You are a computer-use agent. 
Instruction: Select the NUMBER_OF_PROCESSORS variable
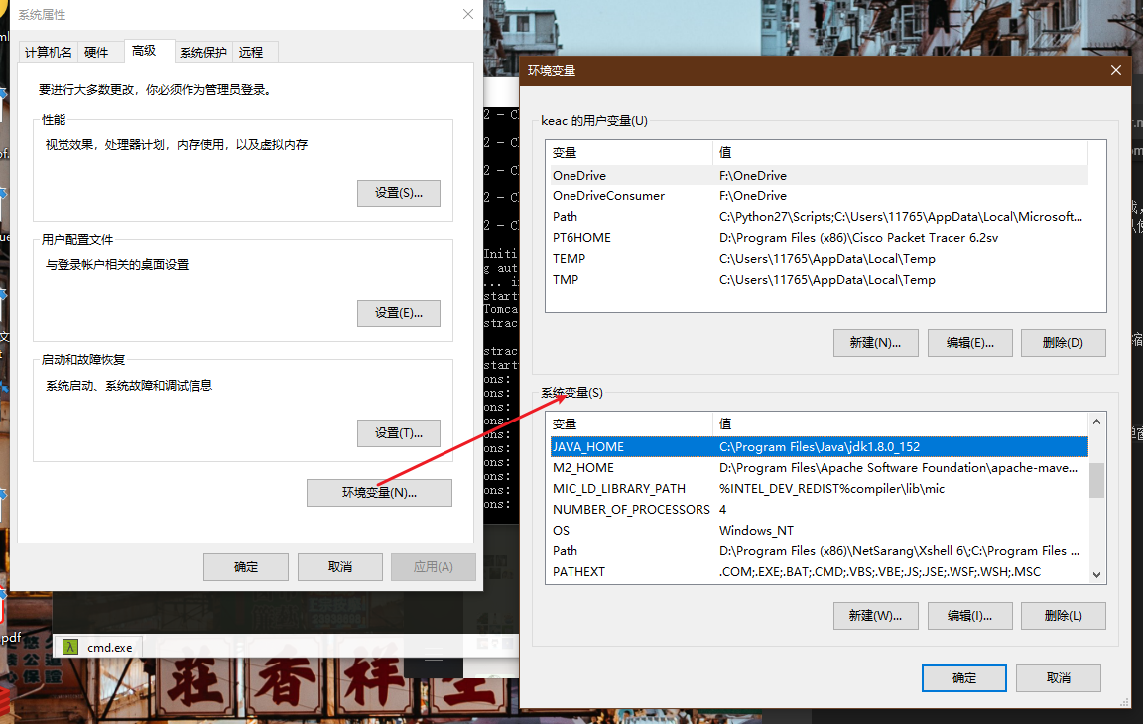tap(819, 509)
